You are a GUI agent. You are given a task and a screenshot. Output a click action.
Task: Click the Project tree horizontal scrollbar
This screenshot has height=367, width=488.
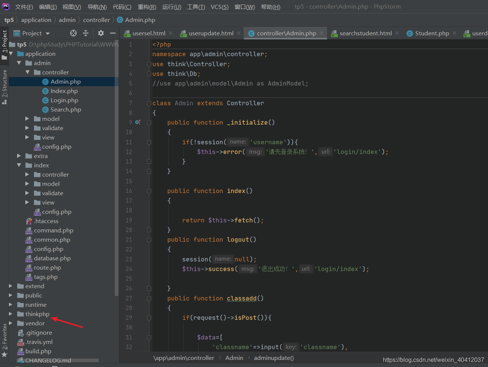click(58, 360)
